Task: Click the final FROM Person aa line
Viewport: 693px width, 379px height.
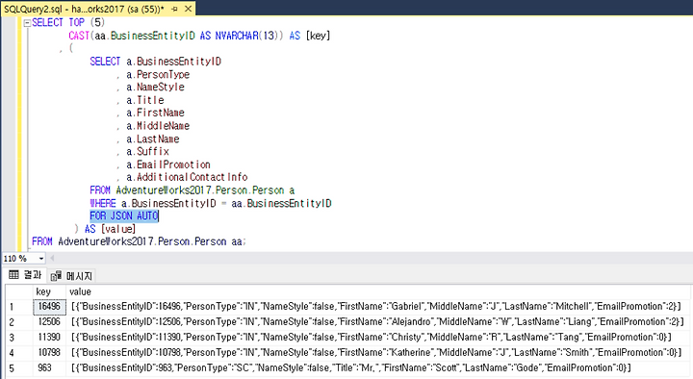Action: (139, 241)
